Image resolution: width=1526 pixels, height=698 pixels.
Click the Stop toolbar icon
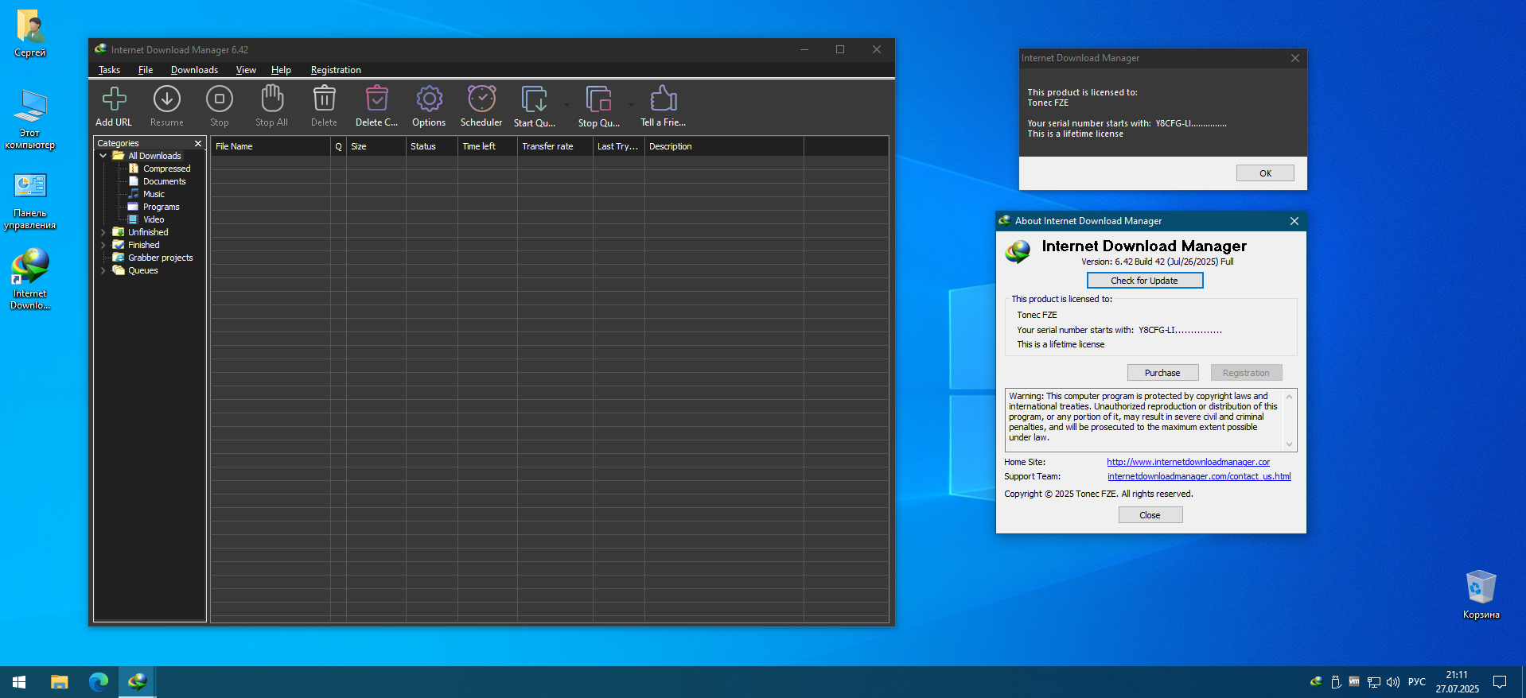click(220, 99)
